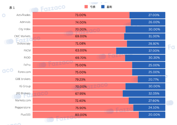
Task: Click the FxPro broker label
Action: coord(27,65)
